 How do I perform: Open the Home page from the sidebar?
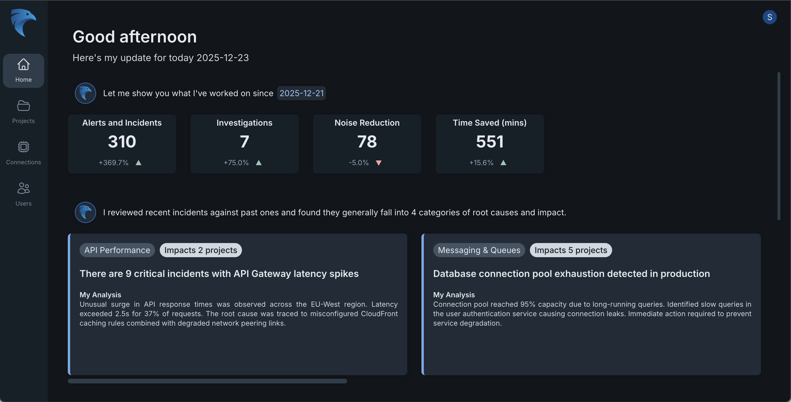point(23,71)
